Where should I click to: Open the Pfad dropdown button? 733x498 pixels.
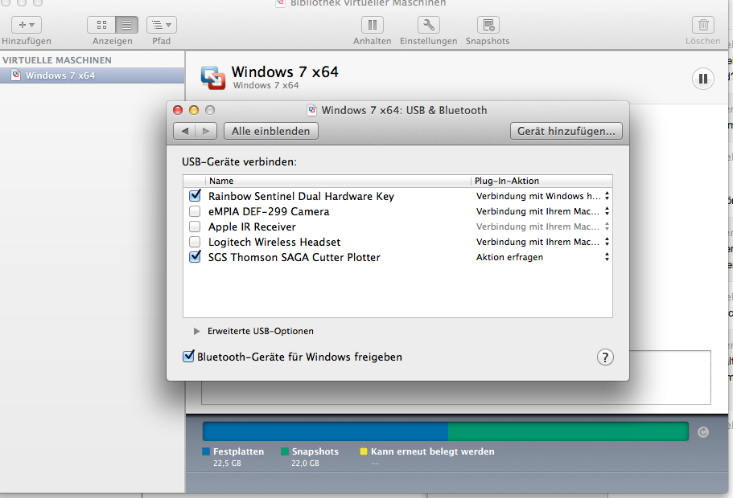[x=161, y=25]
